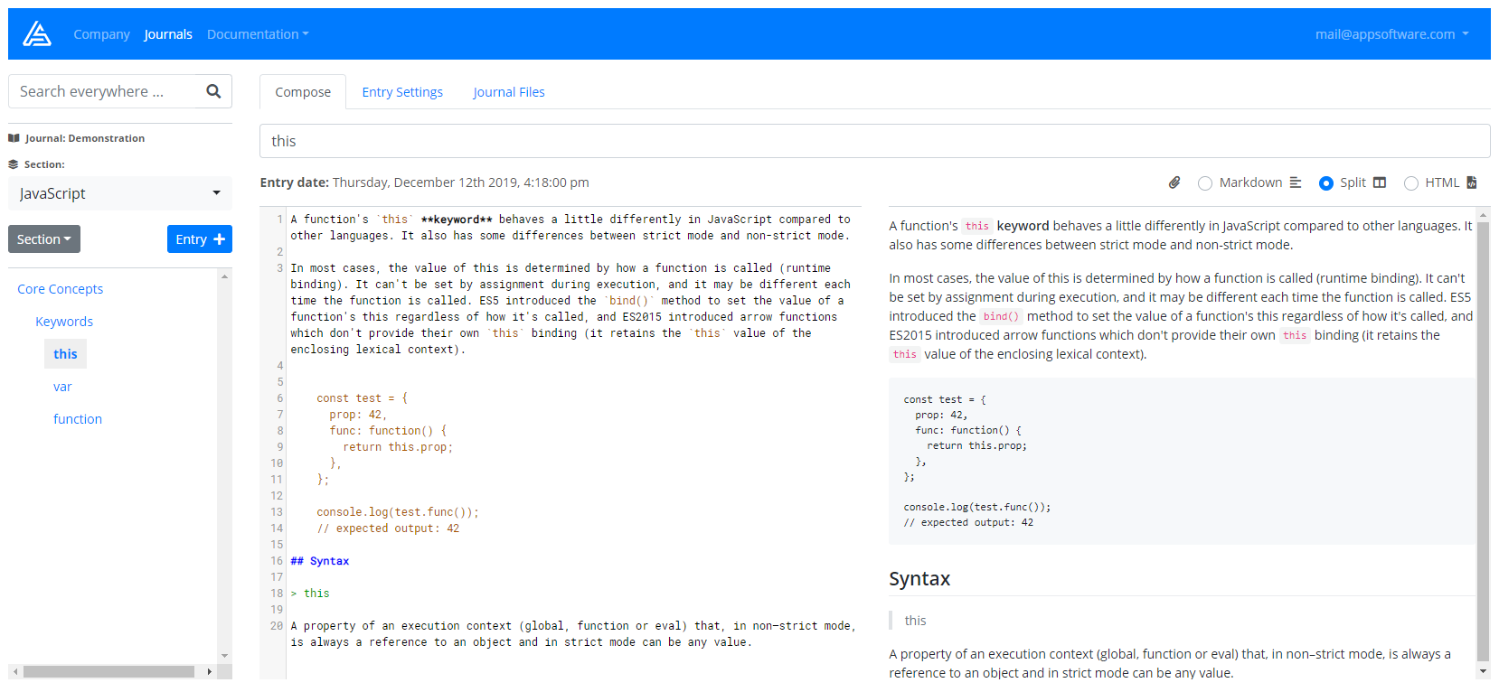Click the Entry plus button
This screenshot has height=692, width=1499.
coord(200,239)
